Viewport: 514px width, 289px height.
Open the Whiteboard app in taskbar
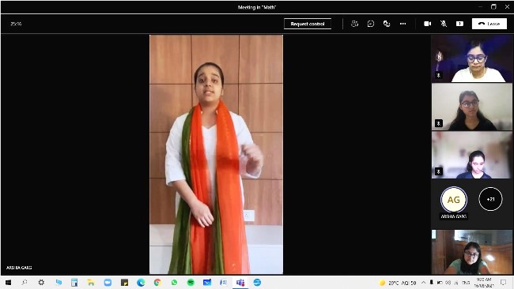207,283
